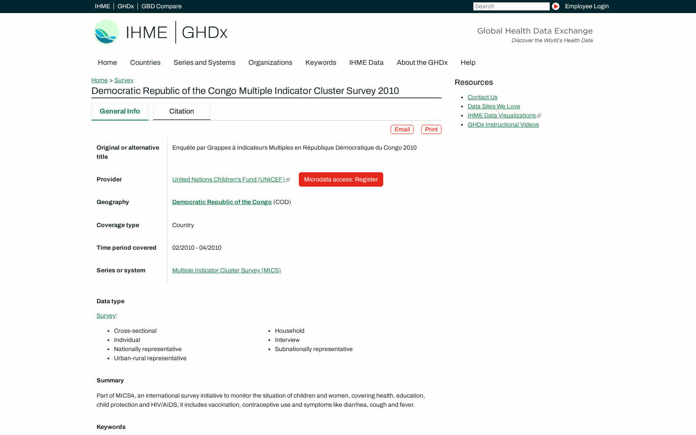Open the Help menu

pos(468,63)
